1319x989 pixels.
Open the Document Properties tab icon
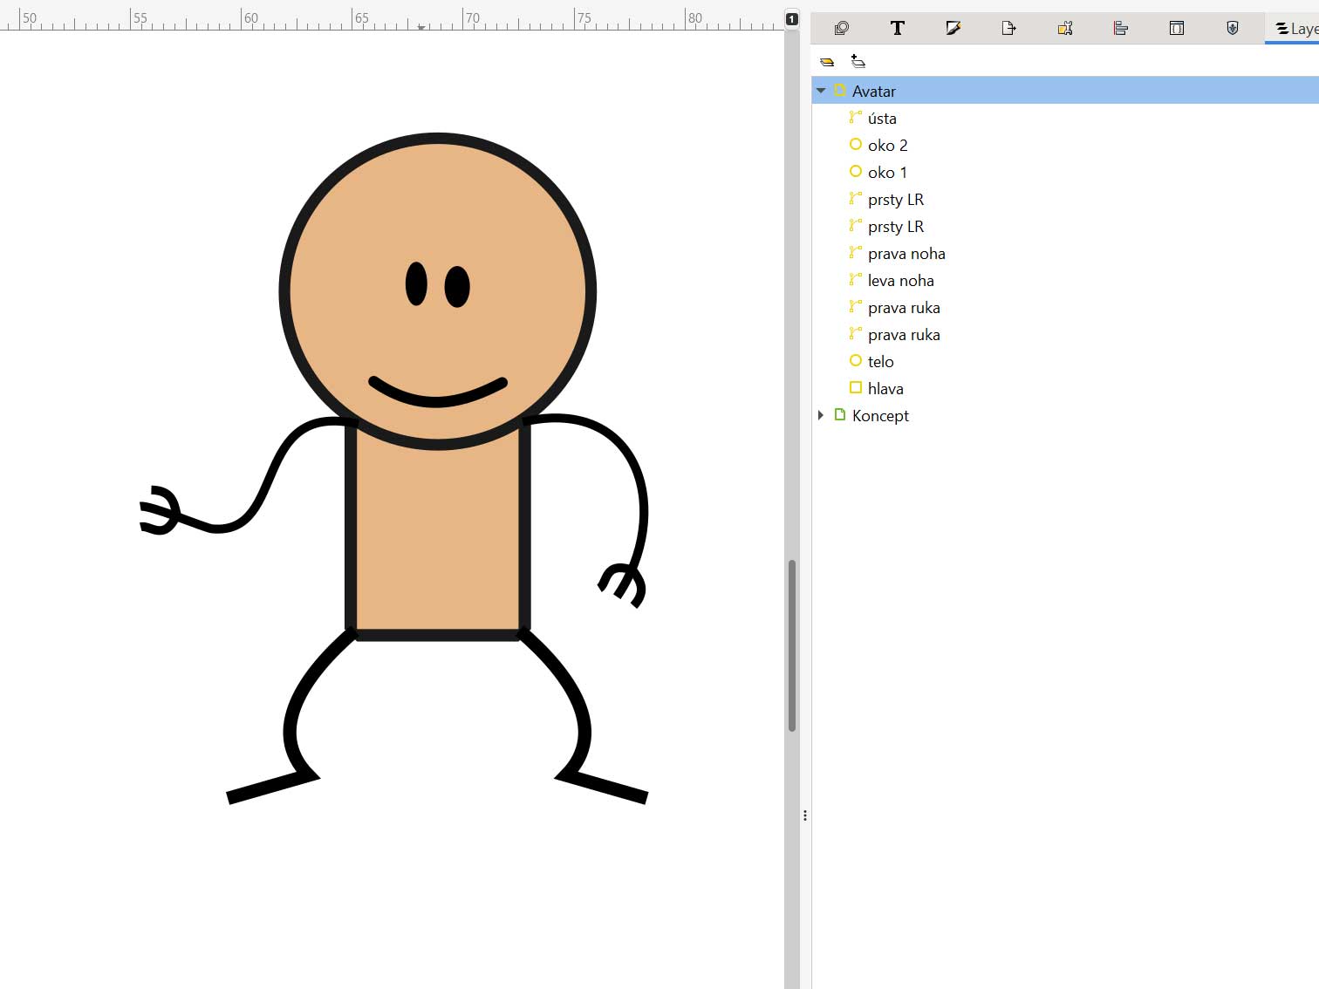[x=1064, y=29]
